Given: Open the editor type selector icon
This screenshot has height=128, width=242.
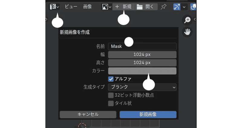Looking at the screenshot, I should 54,7.
